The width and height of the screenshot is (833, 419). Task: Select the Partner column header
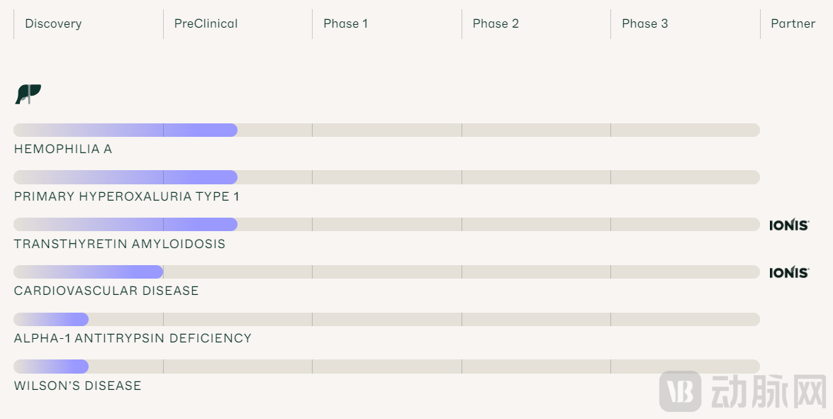point(793,23)
